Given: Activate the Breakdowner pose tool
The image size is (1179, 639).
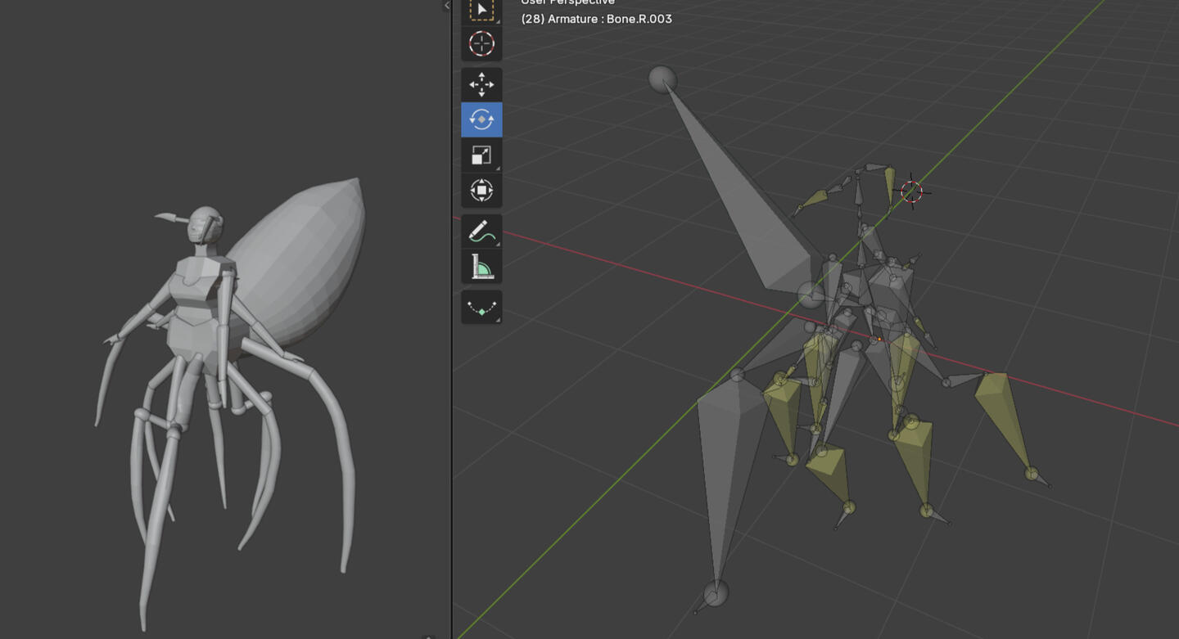Looking at the screenshot, I should point(481,308).
